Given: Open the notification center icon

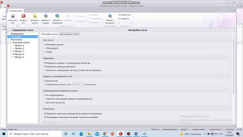Looking at the screenshot, I should click(x=238, y=134).
